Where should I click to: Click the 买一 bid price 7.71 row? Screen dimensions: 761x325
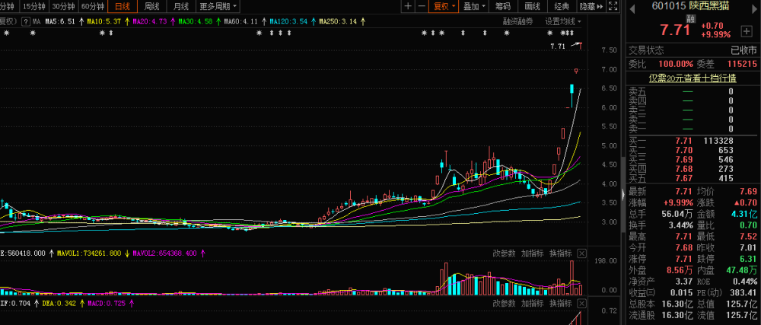point(692,141)
